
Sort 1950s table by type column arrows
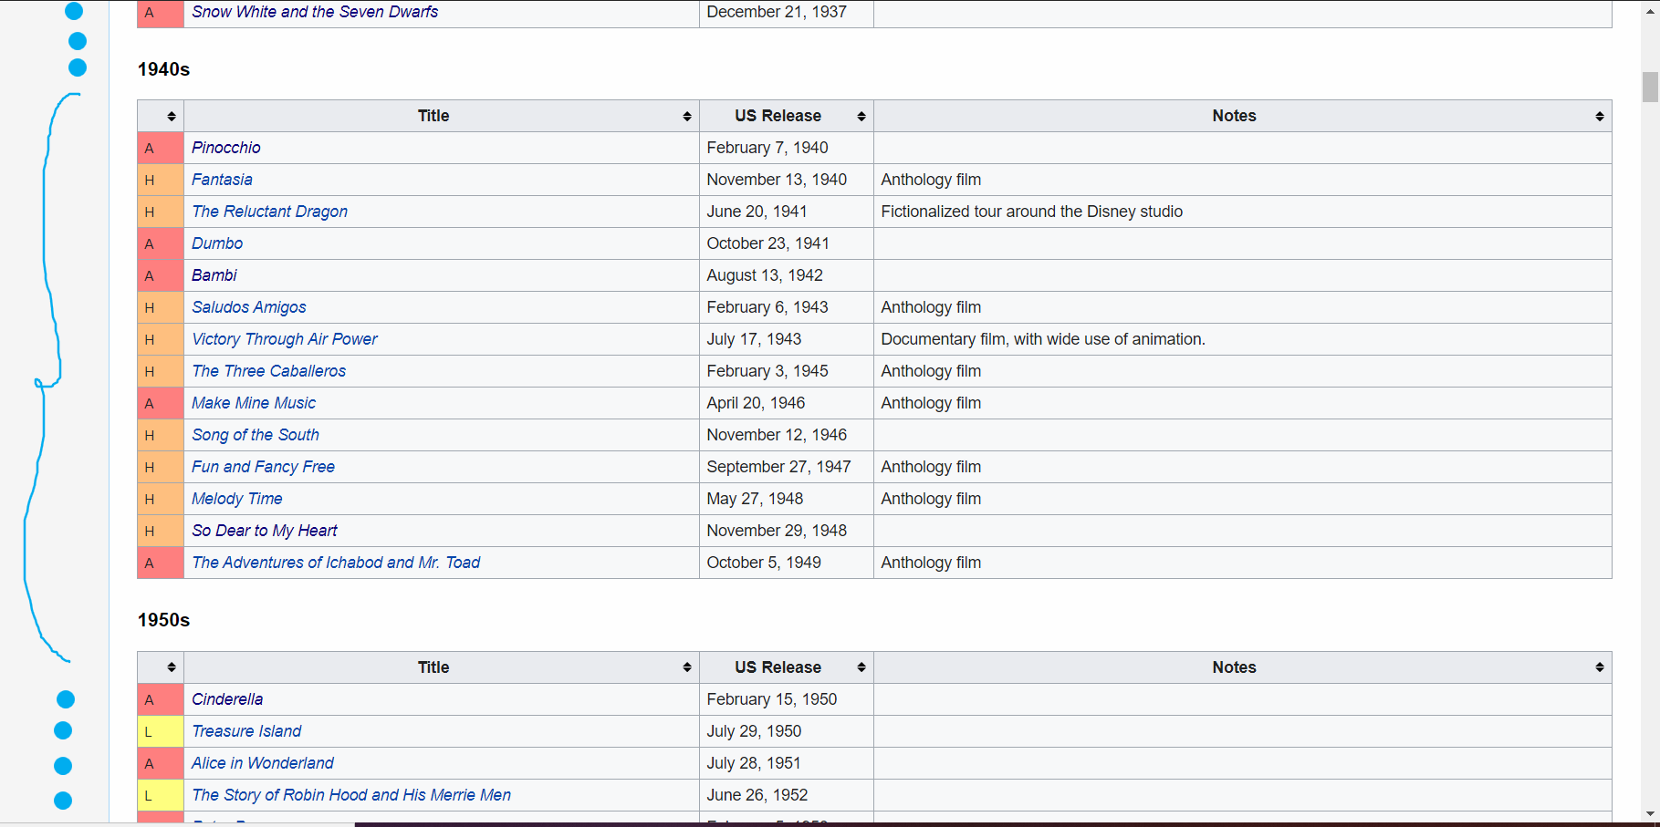171,667
